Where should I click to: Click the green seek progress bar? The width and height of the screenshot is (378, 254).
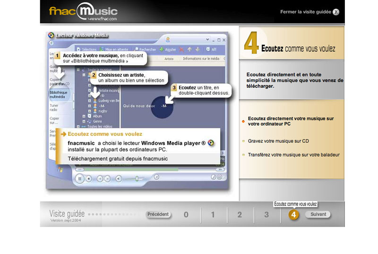131,170
